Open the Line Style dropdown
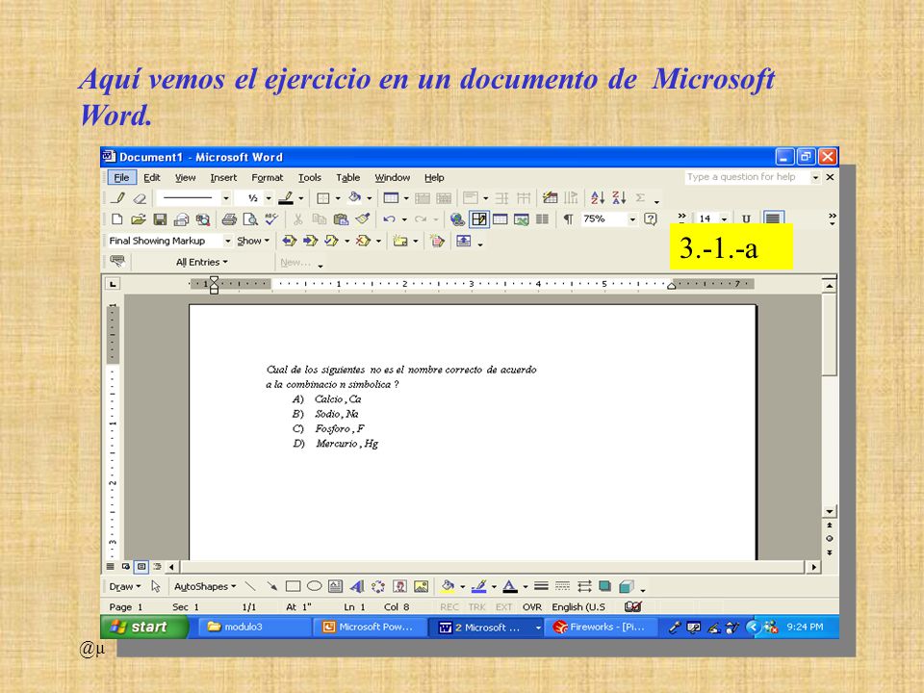This screenshot has height=693, width=924. [225, 198]
